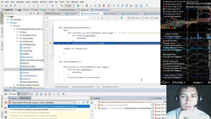Expand the 'this' variable node
This screenshot has width=211, height=119.
pos(95,105)
